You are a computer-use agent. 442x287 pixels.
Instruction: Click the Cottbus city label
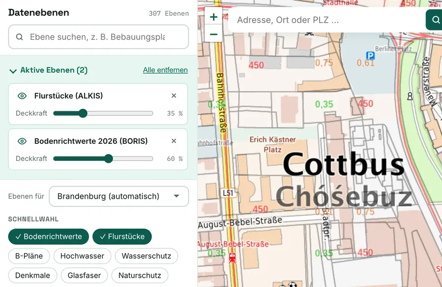point(344,164)
